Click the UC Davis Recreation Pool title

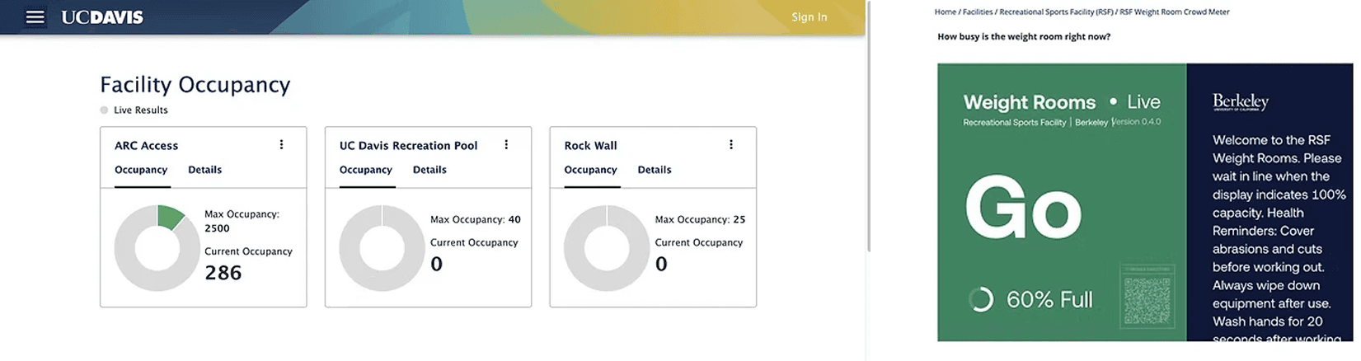click(408, 146)
